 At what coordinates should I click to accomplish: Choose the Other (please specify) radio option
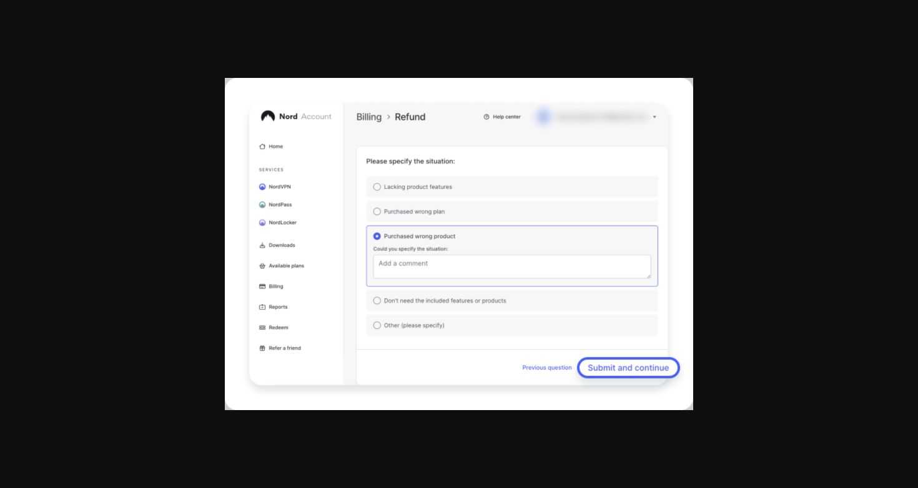[377, 325]
